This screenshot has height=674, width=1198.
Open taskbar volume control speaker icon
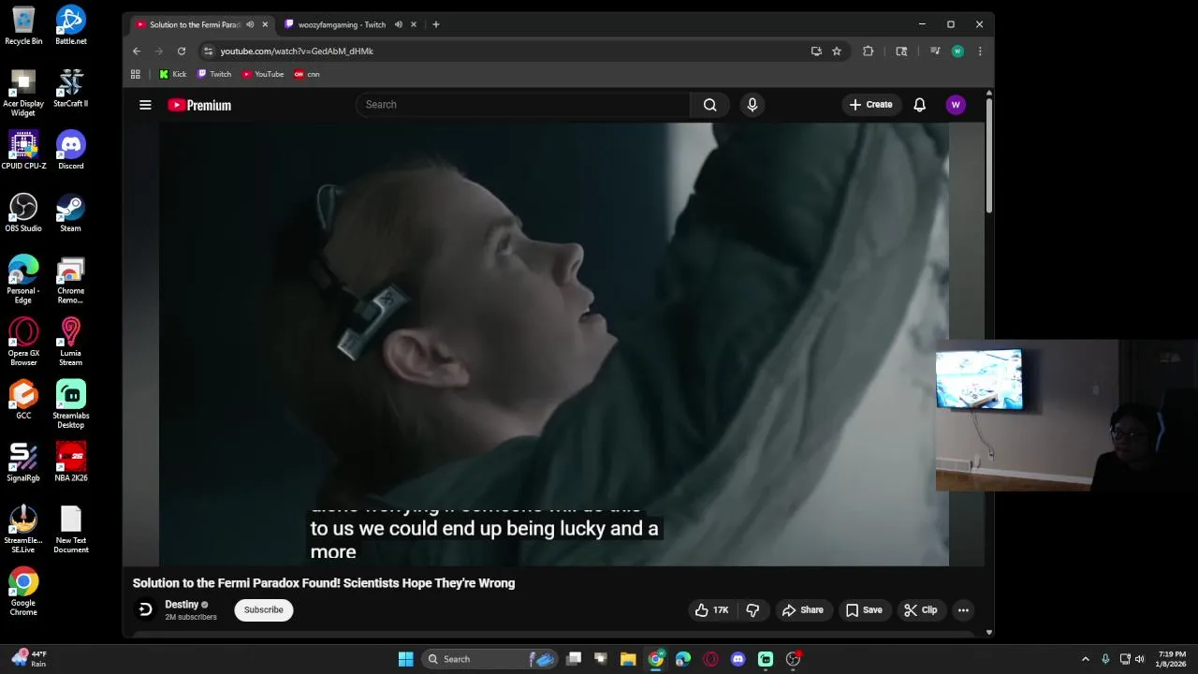tap(1140, 659)
